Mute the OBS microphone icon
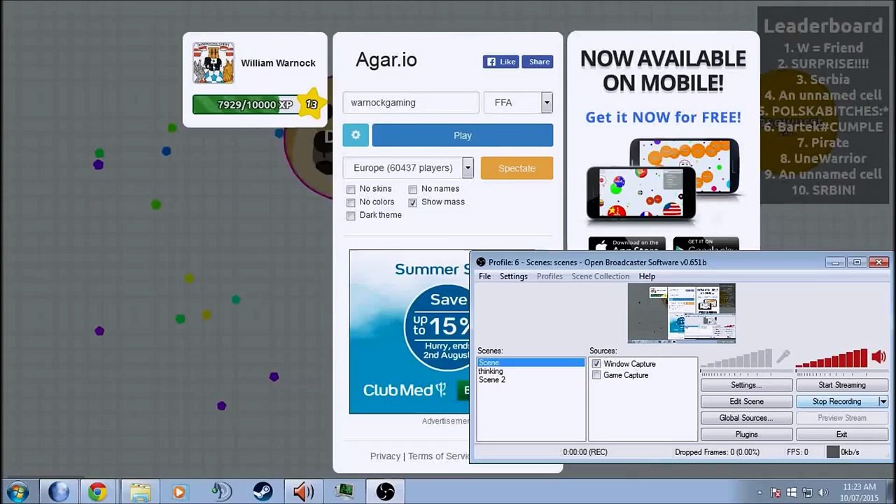 coord(783,357)
